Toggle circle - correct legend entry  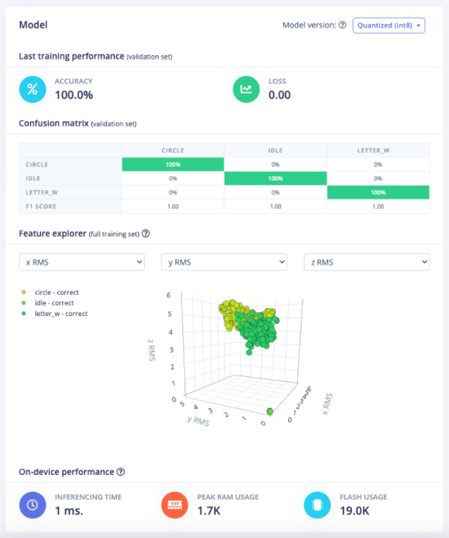coord(54,293)
